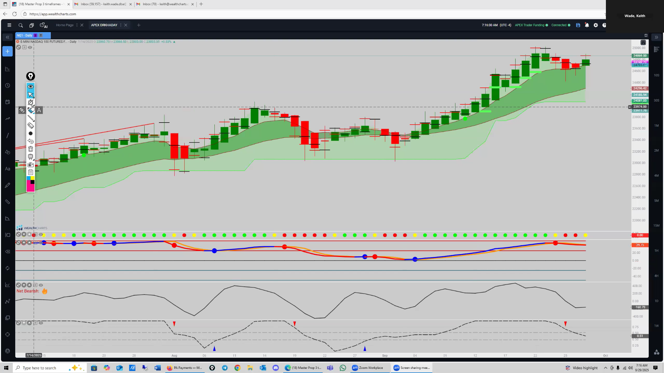664x373 pixels.
Task: Select the text A annotation tool
Action: click(39, 110)
